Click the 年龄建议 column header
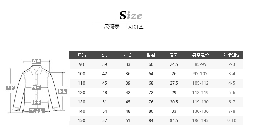This screenshot has height=130, width=261. (232, 55)
